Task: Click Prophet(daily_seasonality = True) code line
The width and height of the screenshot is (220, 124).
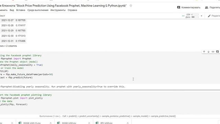Action: tap(21, 65)
